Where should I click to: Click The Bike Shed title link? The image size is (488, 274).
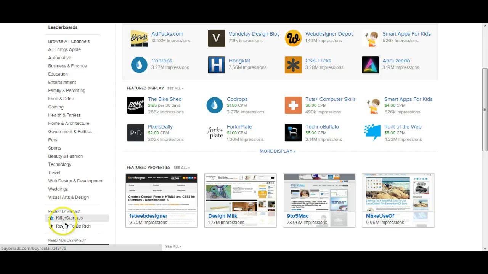165,99
